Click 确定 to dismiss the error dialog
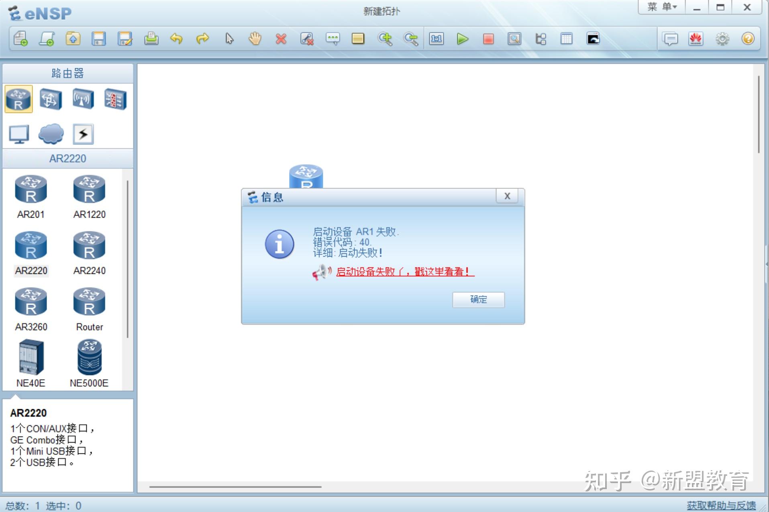The image size is (769, 512). [478, 300]
